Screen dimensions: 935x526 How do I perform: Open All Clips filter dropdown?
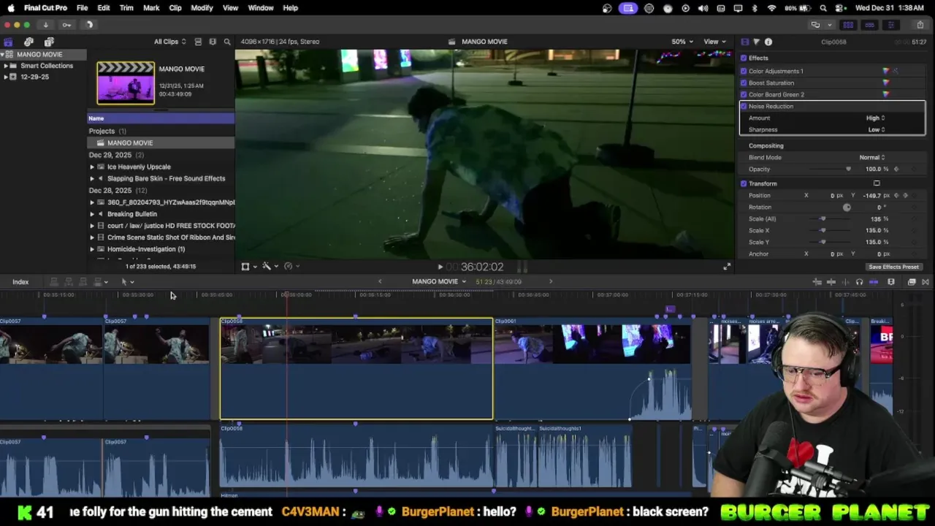click(x=169, y=42)
